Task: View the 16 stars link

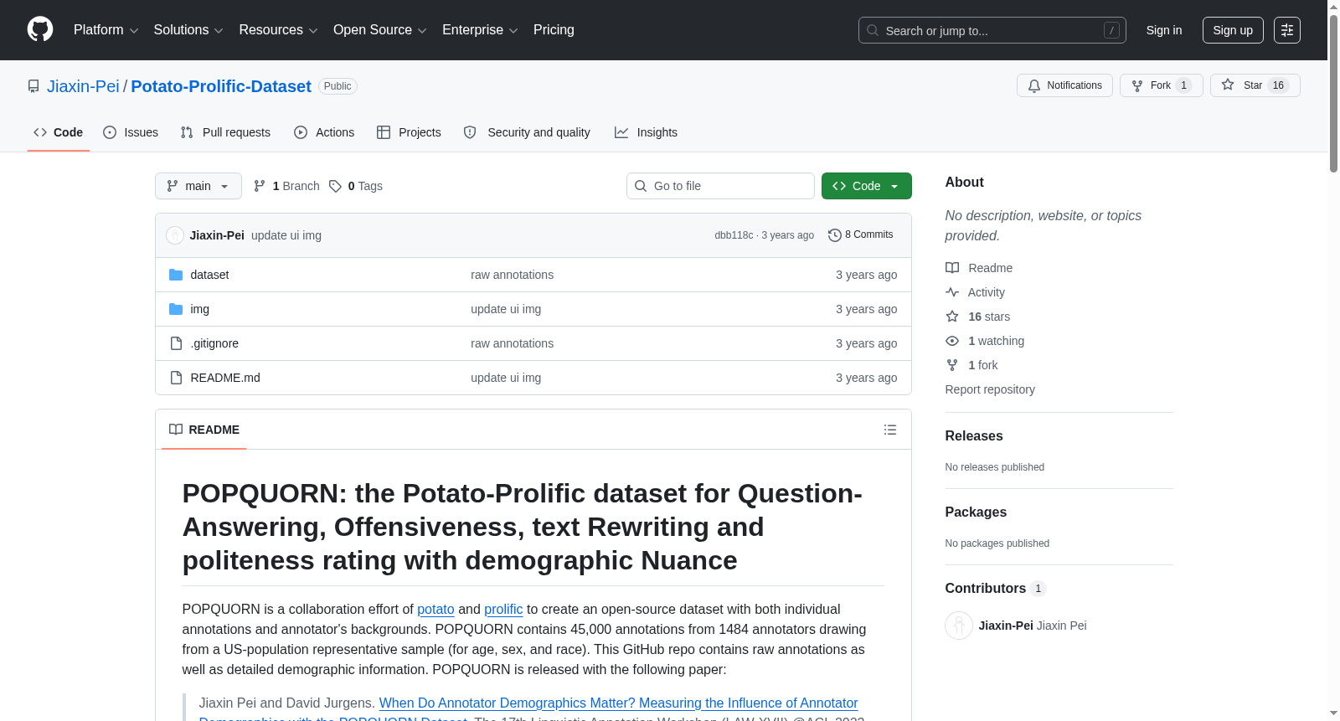Action: (978, 317)
